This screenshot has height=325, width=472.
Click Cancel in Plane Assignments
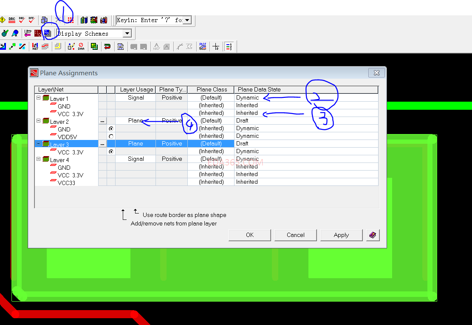click(x=296, y=235)
